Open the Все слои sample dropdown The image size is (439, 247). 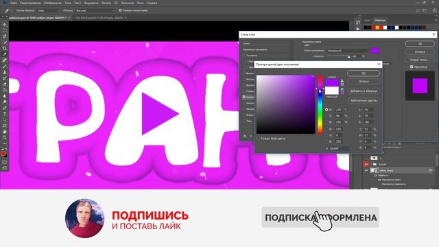(x=95, y=10)
